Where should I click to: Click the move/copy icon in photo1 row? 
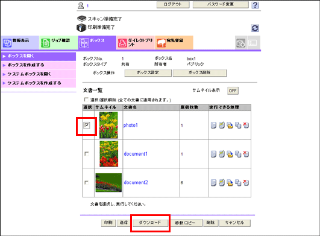[x=238, y=125]
